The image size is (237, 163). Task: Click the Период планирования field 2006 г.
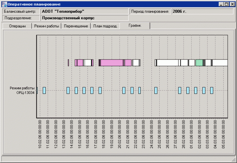[x=202, y=11]
